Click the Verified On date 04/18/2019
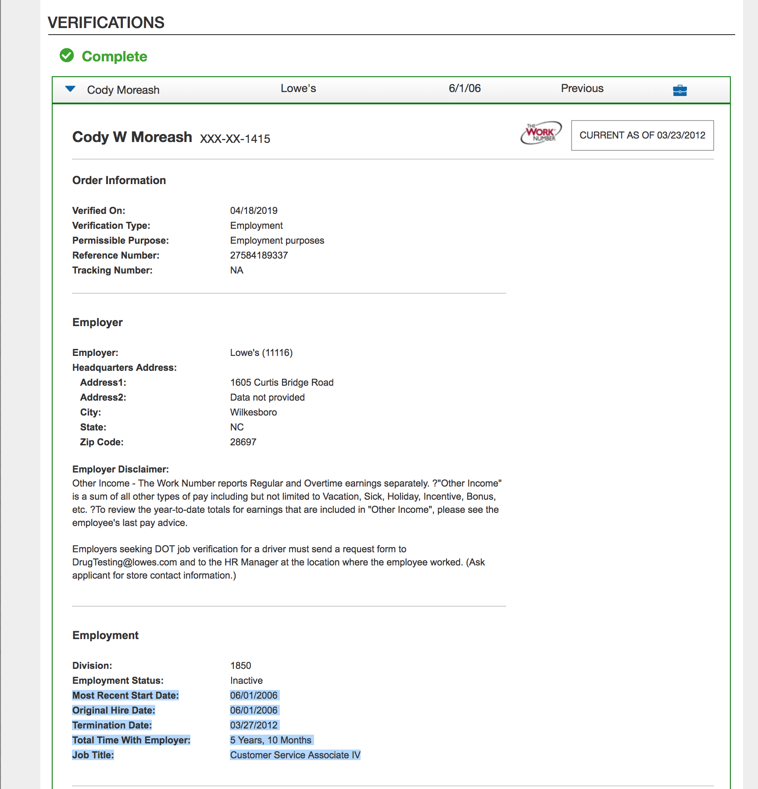This screenshot has height=789, width=758. [254, 211]
